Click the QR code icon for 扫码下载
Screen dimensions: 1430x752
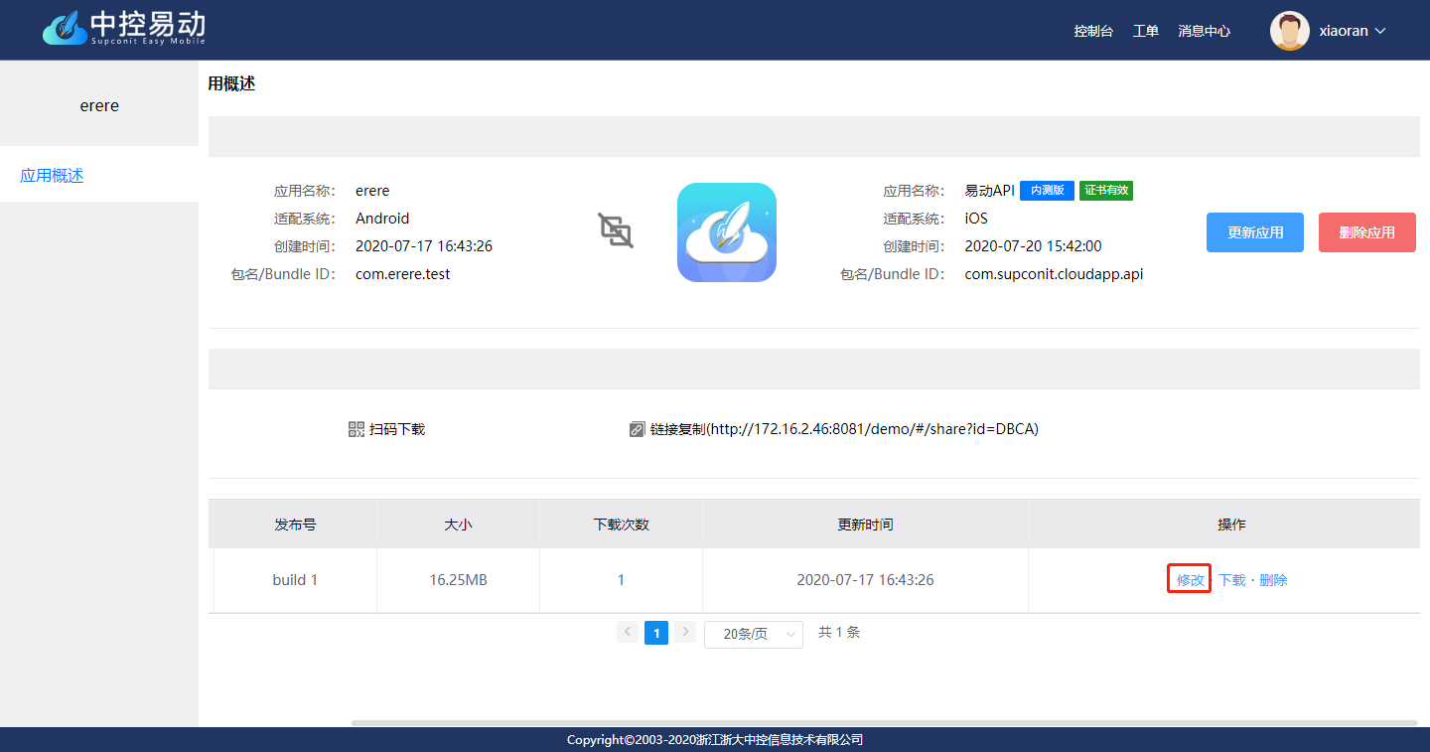357,429
